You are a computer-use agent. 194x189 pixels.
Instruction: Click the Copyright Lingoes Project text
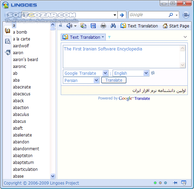pyautogui.click(x=42, y=183)
